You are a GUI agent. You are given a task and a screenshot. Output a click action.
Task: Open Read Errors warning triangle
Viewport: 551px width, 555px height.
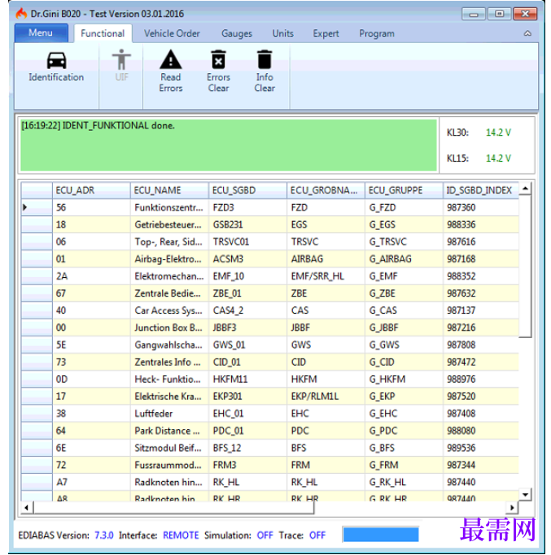[x=171, y=59]
